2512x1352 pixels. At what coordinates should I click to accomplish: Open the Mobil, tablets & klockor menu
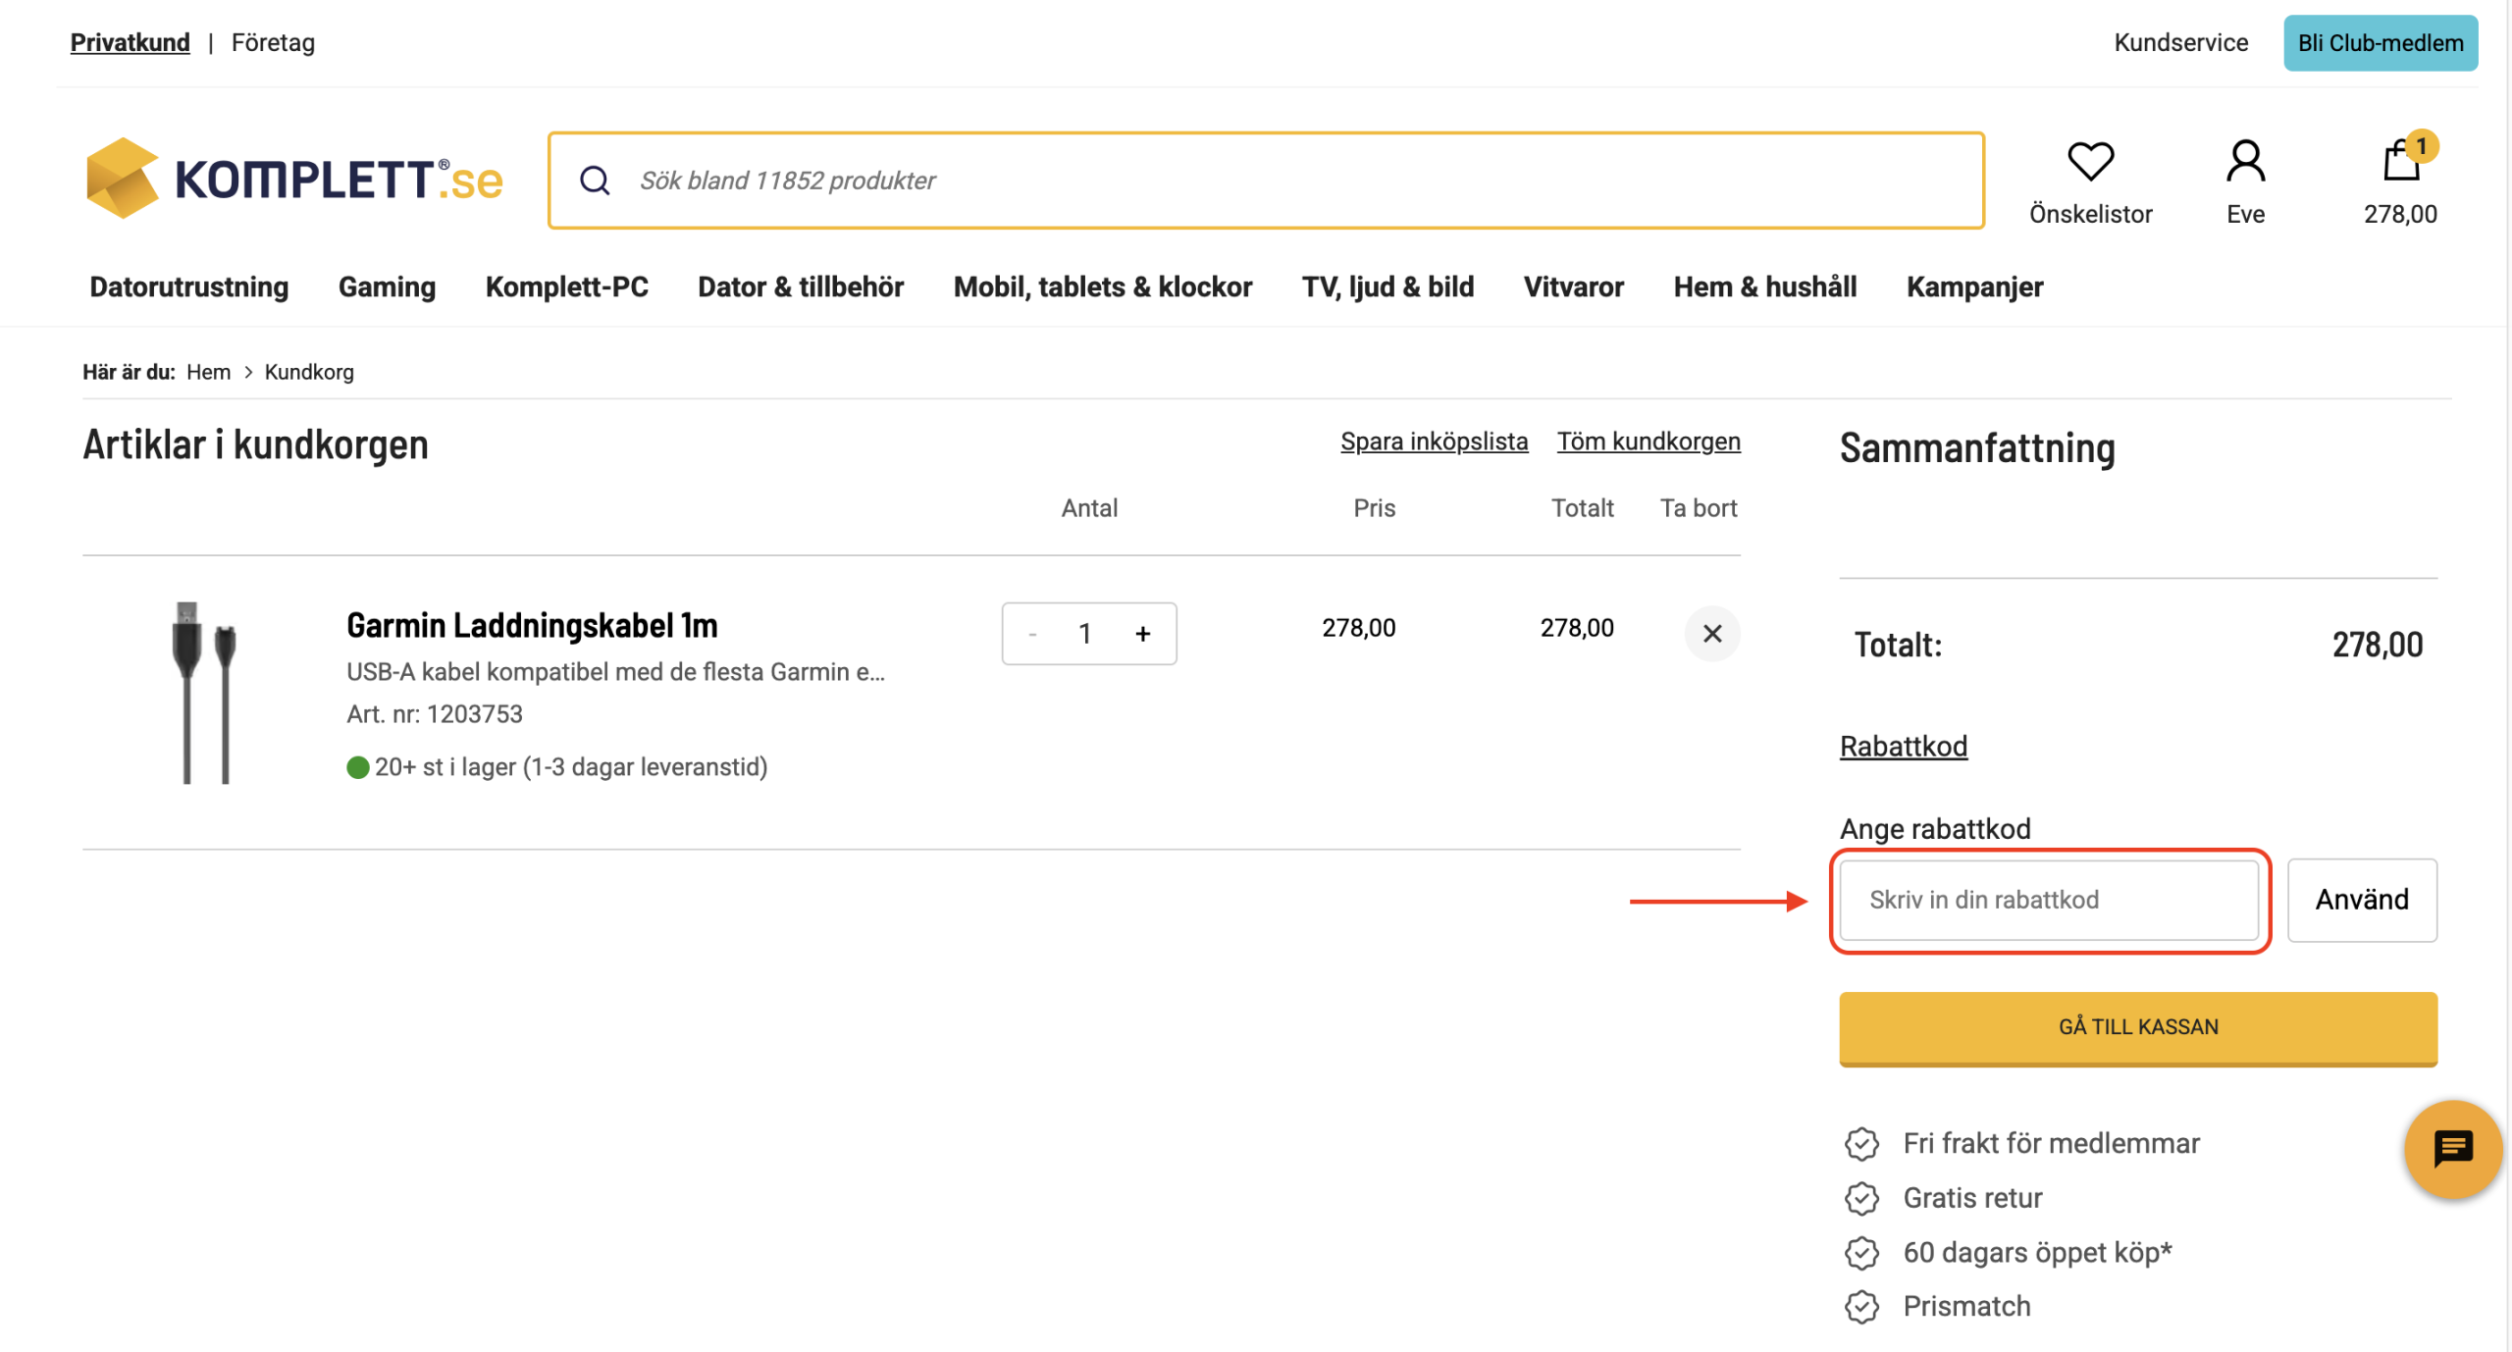click(1102, 287)
